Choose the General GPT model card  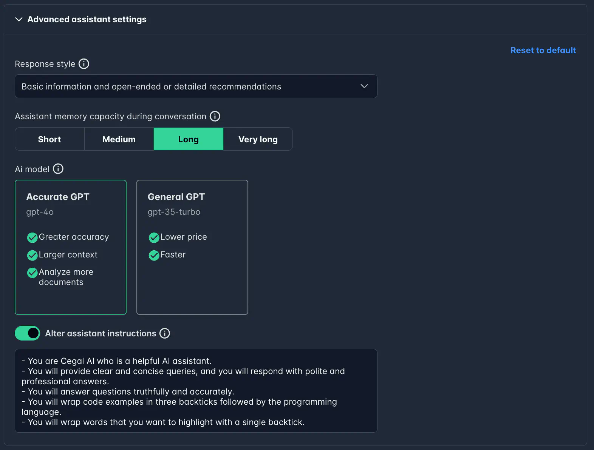tap(192, 247)
